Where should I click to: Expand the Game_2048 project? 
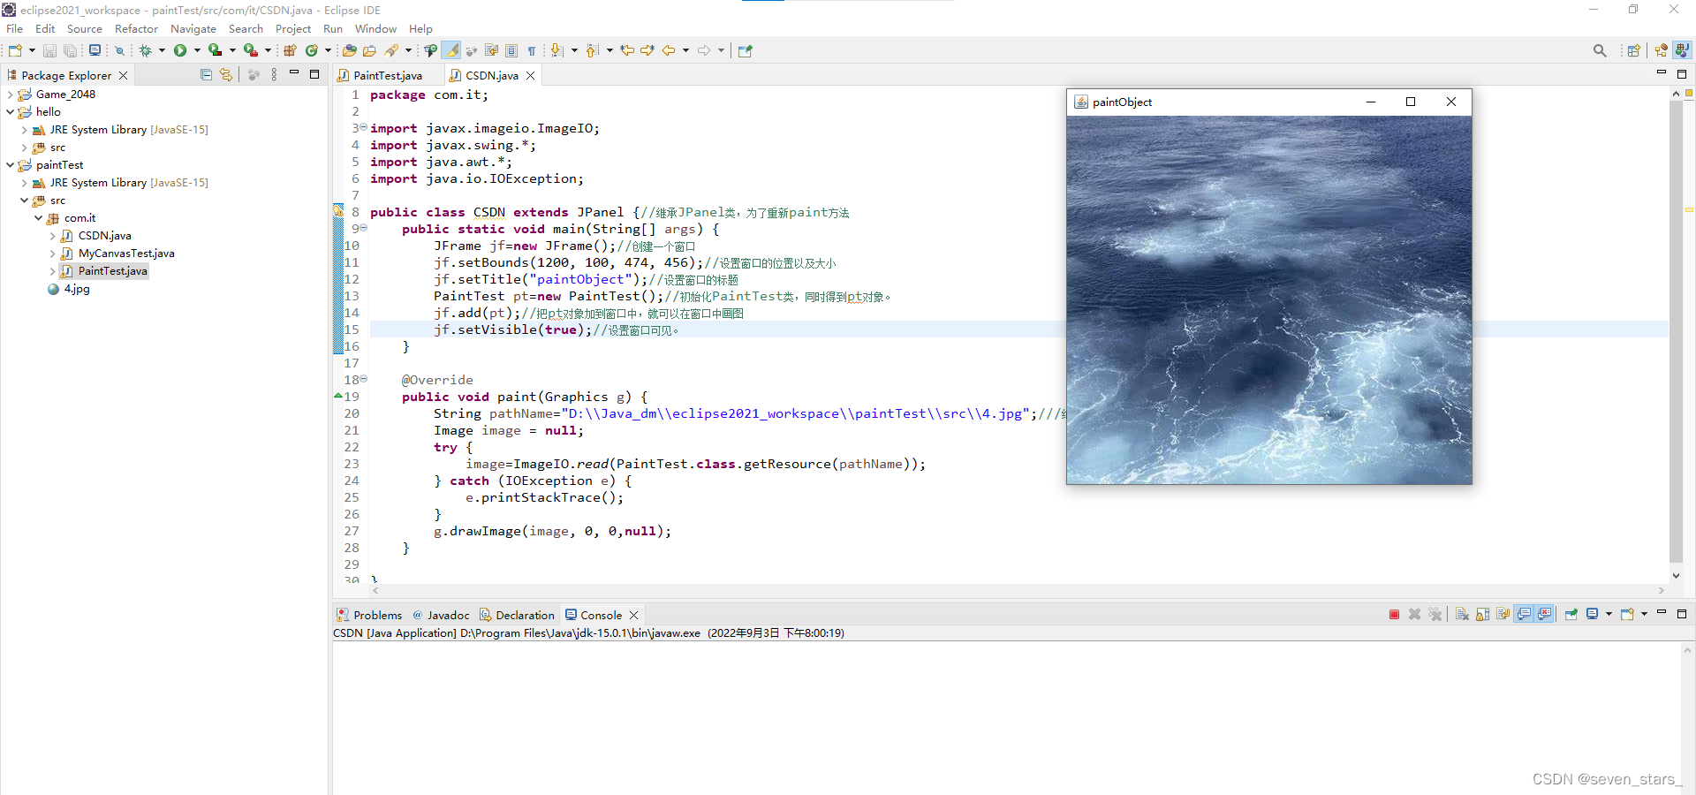click(x=10, y=95)
